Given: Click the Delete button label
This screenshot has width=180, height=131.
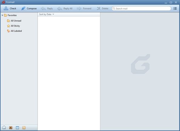Looking at the screenshot, I should point(105,8).
